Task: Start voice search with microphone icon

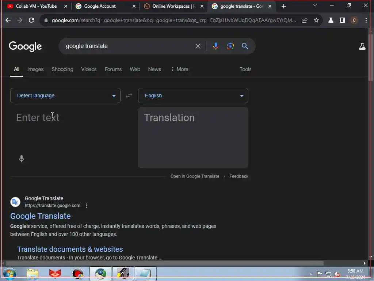Action: click(215, 46)
